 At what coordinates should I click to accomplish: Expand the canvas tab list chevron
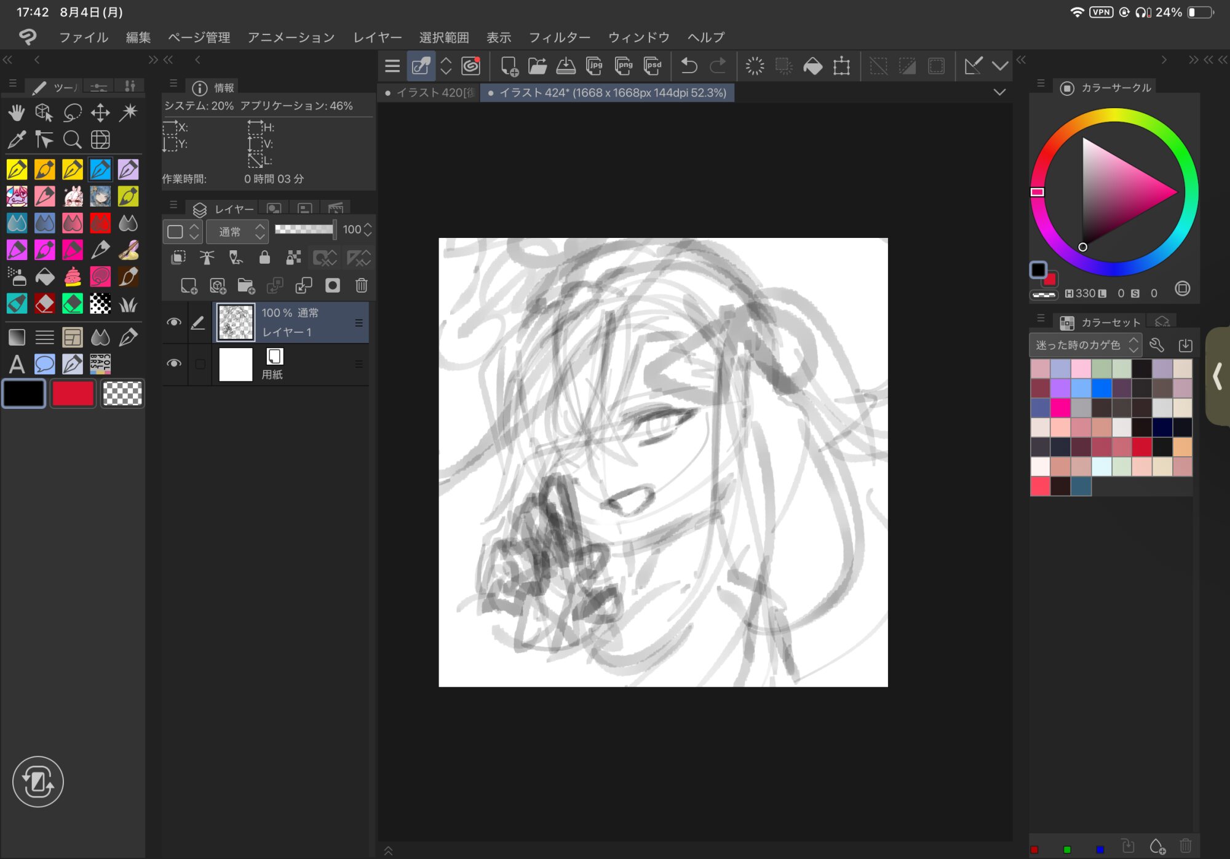(999, 93)
